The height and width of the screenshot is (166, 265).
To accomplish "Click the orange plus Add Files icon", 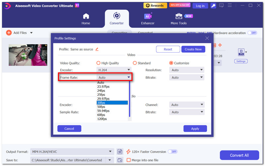I will pyautogui.click(x=9, y=33).
